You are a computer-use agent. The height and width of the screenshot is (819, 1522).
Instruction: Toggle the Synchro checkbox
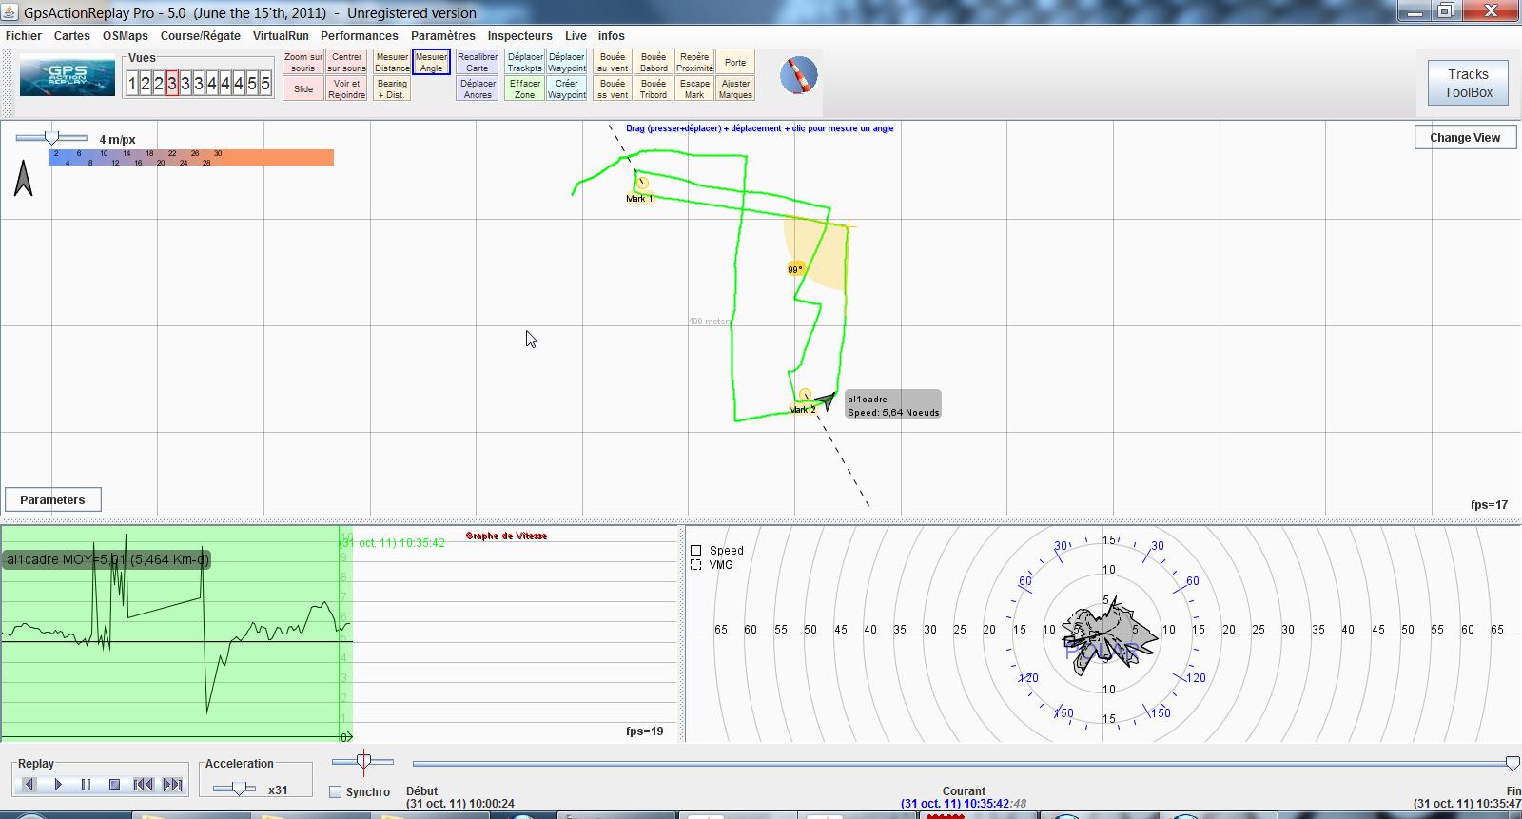coord(335,791)
